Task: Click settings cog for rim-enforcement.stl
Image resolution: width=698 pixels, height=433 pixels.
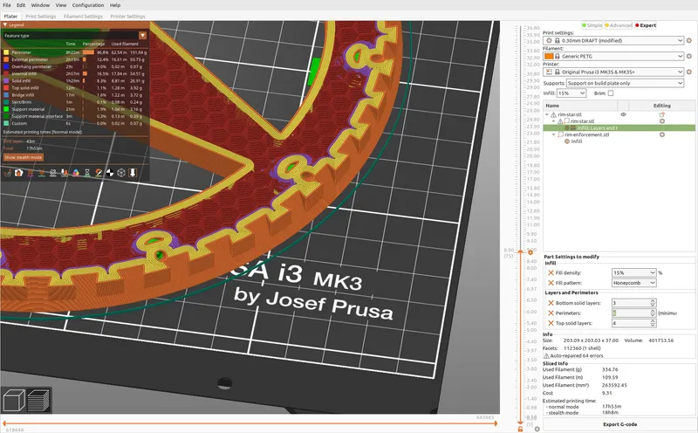Action: pyautogui.click(x=662, y=134)
